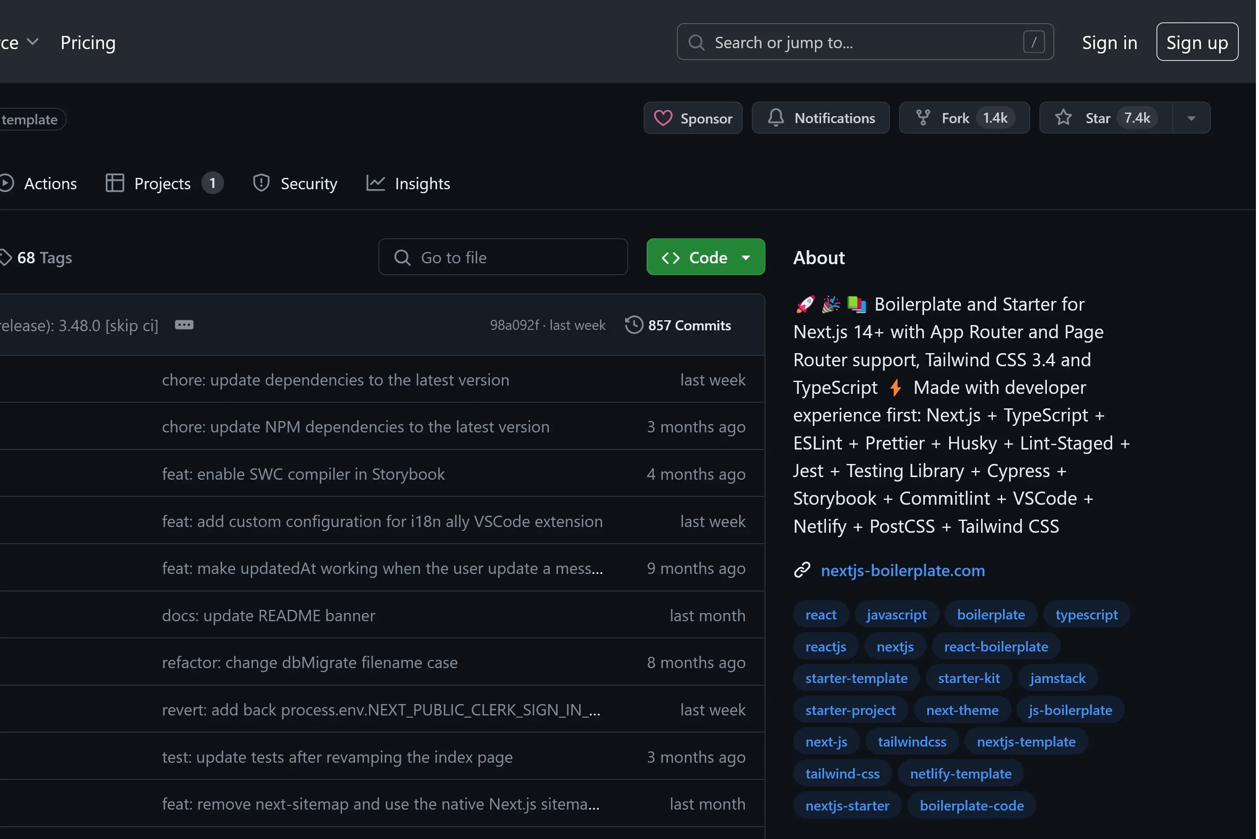Click the boilerplate-code topic tag
The width and height of the screenshot is (1259, 839).
point(971,805)
